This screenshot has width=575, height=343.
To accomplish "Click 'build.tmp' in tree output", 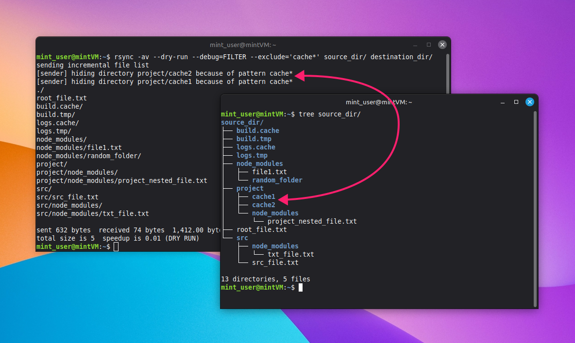I will [x=254, y=139].
